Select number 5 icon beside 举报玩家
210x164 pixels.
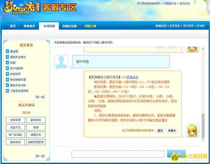click(7, 74)
